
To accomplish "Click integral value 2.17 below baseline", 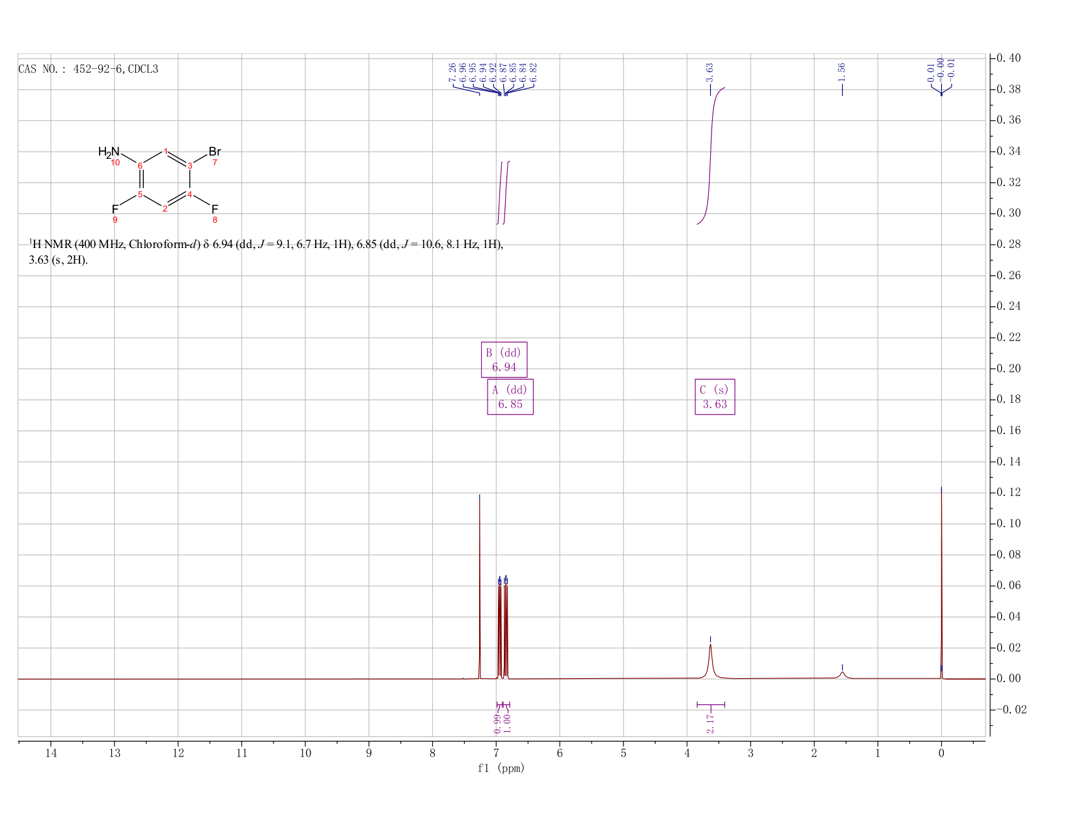I will click(710, 723).
